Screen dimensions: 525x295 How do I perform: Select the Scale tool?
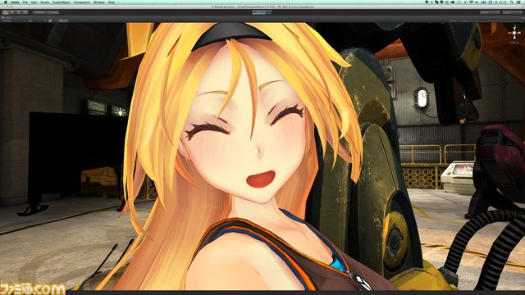click(x=25, y=12)
